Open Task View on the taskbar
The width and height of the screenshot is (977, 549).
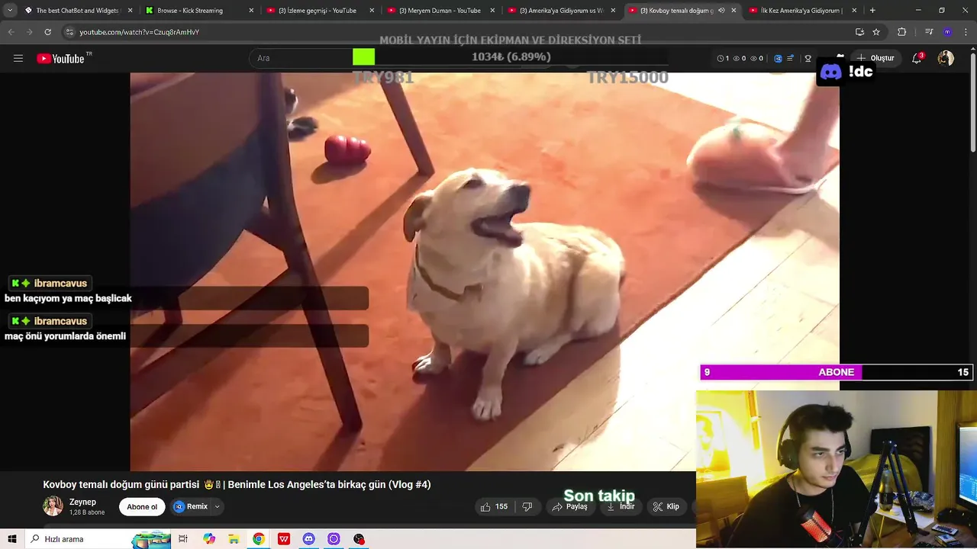tap(183, 539)
